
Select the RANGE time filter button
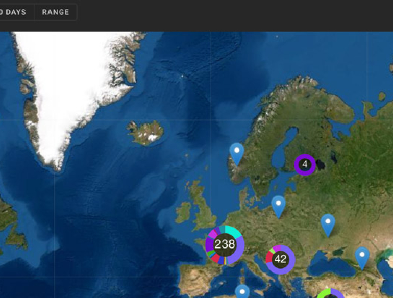(56, 12)
